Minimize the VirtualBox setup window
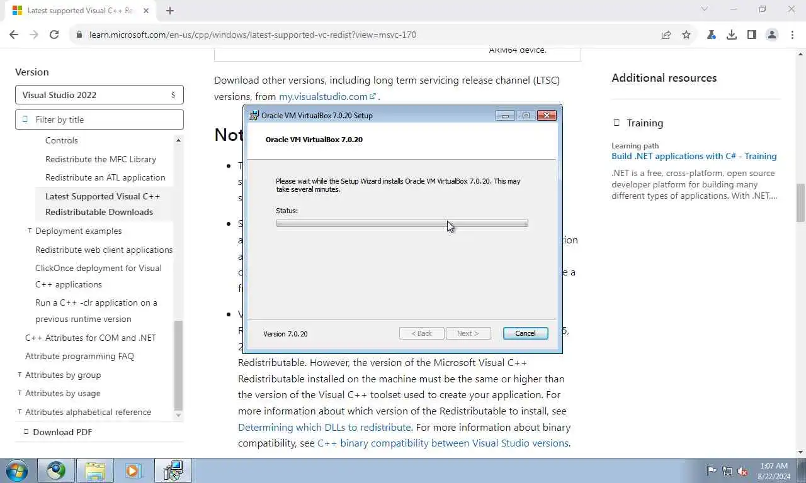Screen dimensions: 806x483 tap(505, 115)
